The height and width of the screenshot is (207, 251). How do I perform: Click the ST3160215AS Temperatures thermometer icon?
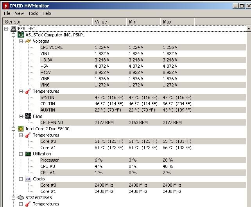28,204
